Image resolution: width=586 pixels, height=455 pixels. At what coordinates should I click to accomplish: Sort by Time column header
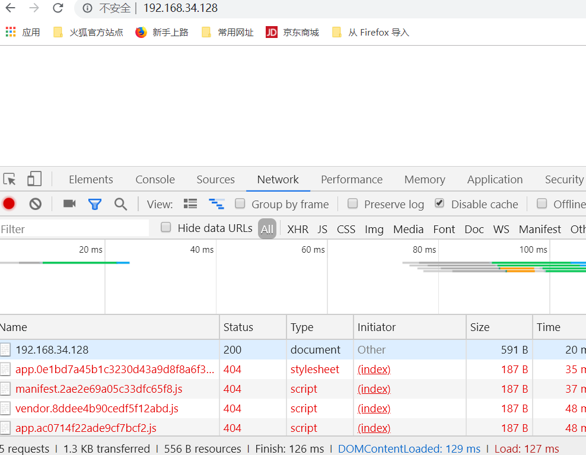tap(559, 327)
